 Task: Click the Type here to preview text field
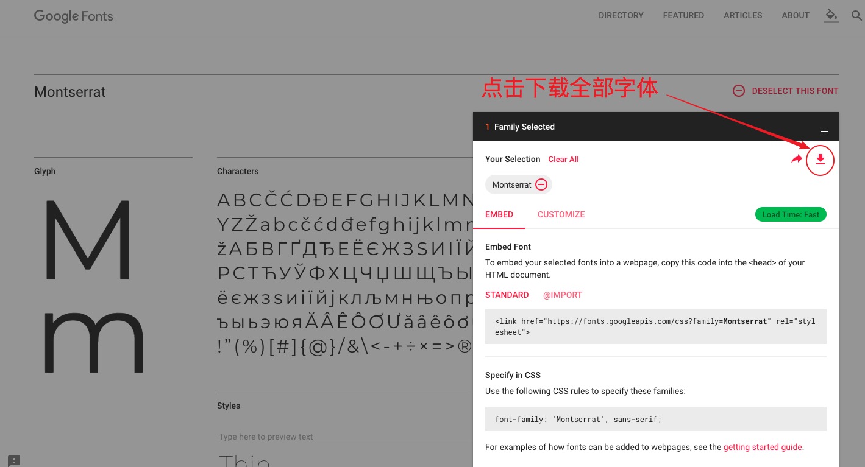[345, 437]
